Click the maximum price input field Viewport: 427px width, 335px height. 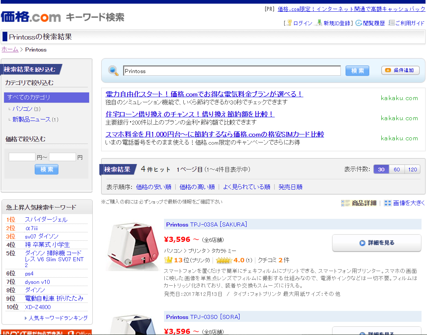pyautogui.click(x=62, y=157)
